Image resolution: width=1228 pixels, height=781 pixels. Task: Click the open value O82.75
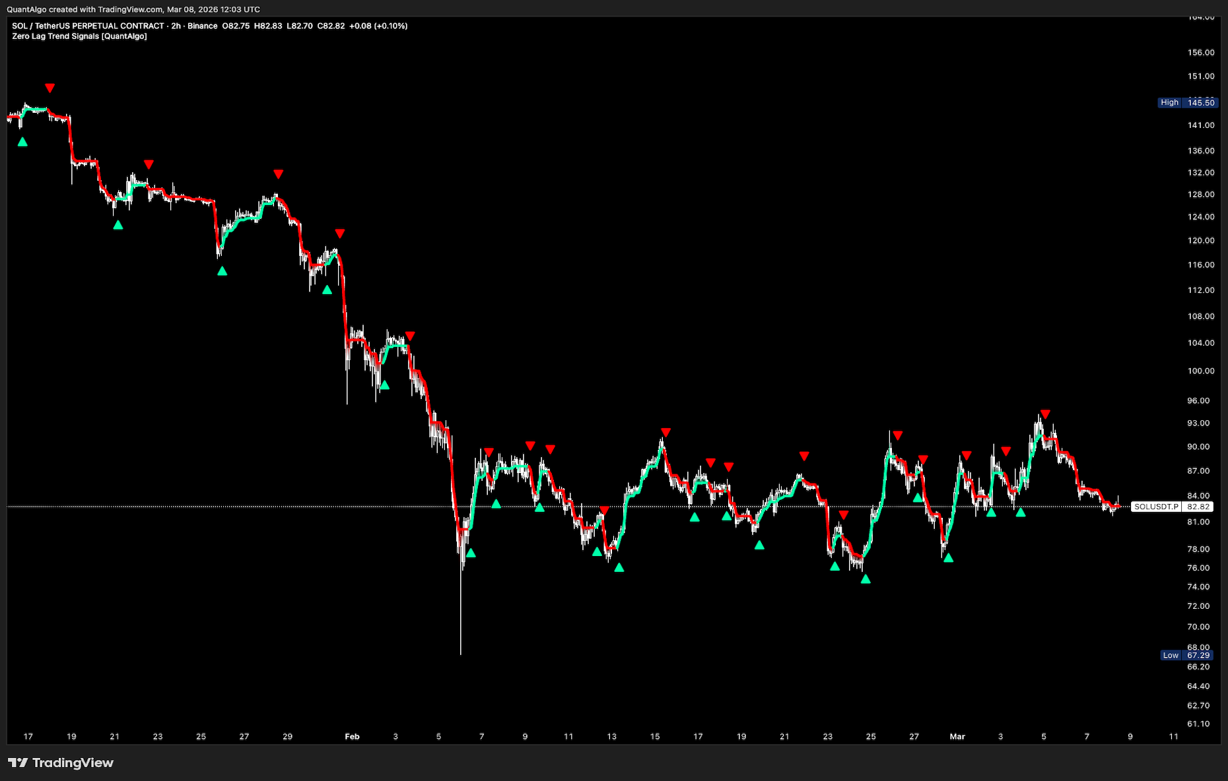(x=236, y=26)
